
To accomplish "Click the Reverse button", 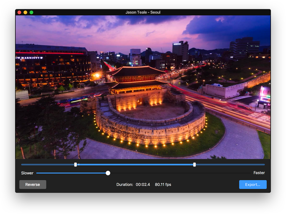I will [33, 185].
